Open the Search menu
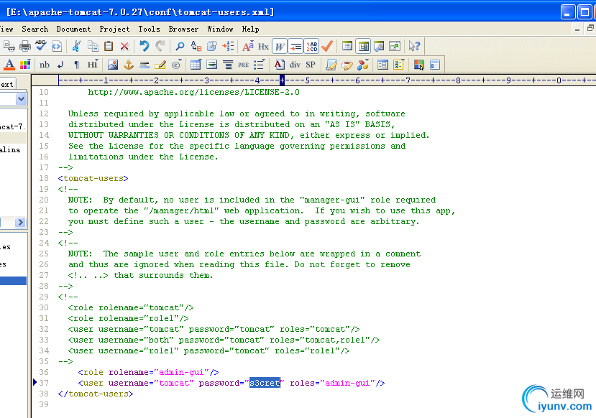This screenshot has width=596, height=418. [35, 29]
